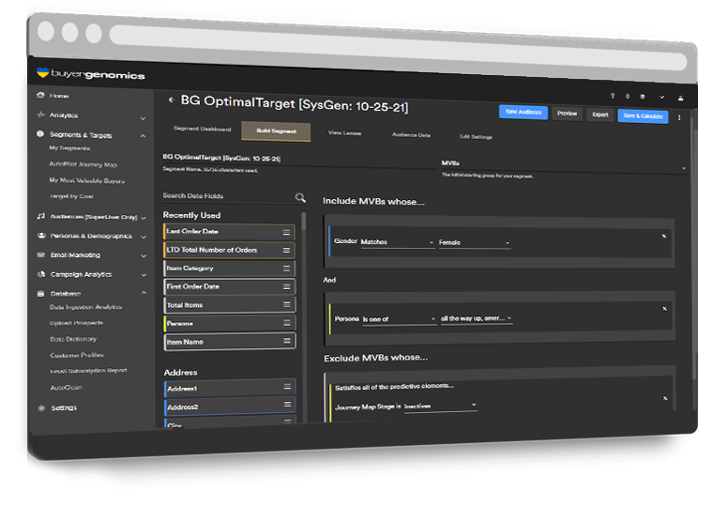Open AutoClean in the sidebar
Viewport: 713px width, 506px height.
coord(66,387)
